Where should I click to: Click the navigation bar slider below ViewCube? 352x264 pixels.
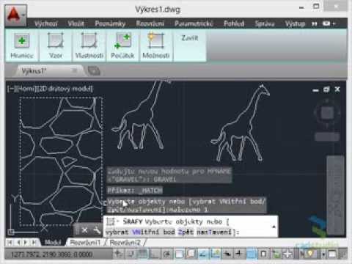[x=327, y=136]
